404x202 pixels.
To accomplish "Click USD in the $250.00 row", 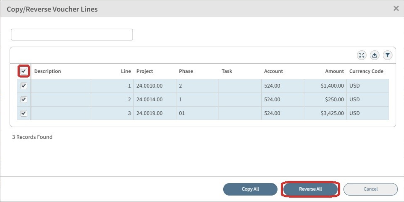I will point(368,99).
